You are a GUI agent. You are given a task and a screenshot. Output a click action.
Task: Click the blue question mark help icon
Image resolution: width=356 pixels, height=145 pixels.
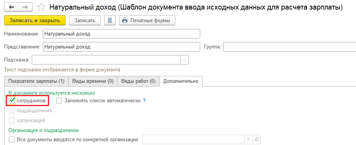pos(144,101)
